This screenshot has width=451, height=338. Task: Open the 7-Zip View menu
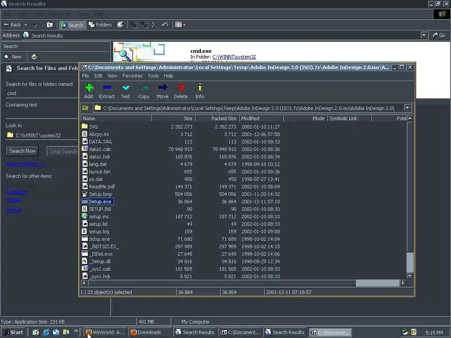pos(112,76)
